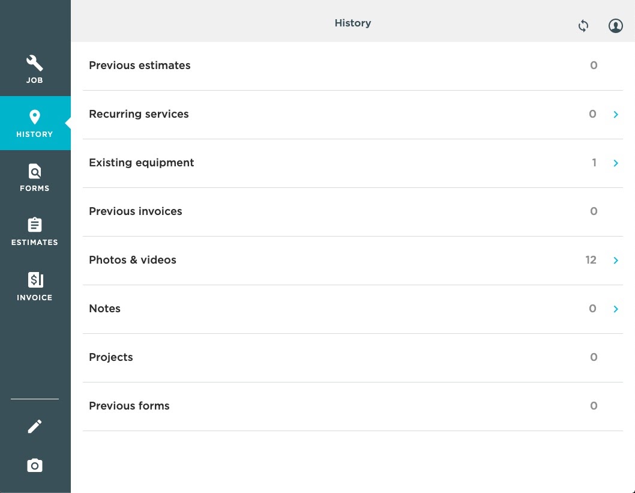Screen dimensions: 635x493
Task: Click the sync refresh icon
Action: (x=583, y=26)
